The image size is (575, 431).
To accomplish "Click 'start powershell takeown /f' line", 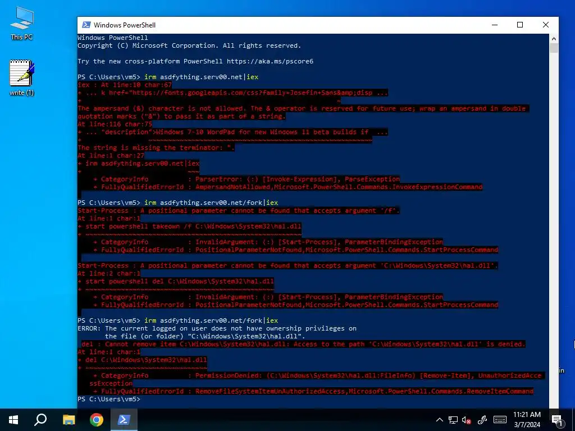I will tap(189, 227).
